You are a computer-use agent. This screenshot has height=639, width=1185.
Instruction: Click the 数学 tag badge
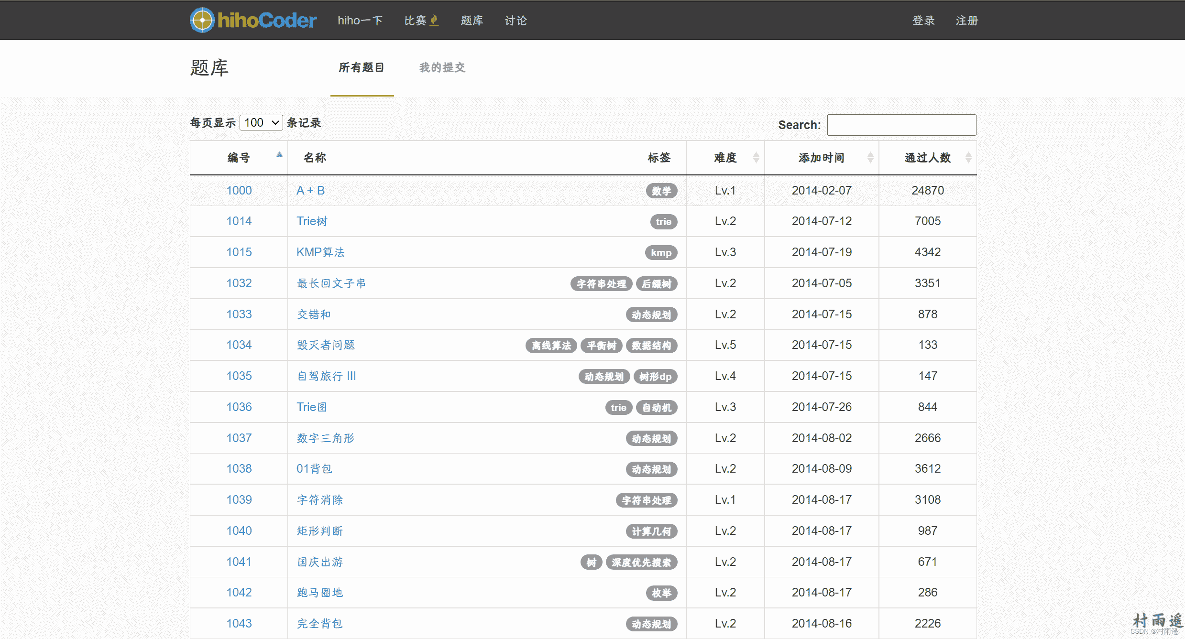coord(661,191)
